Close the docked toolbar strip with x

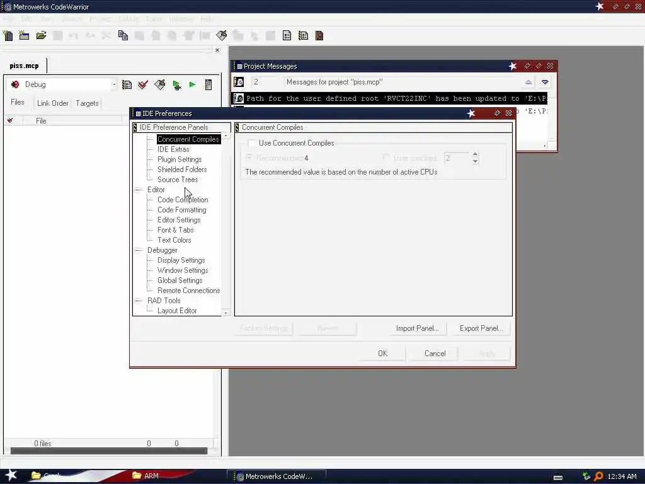click(217, 50)
